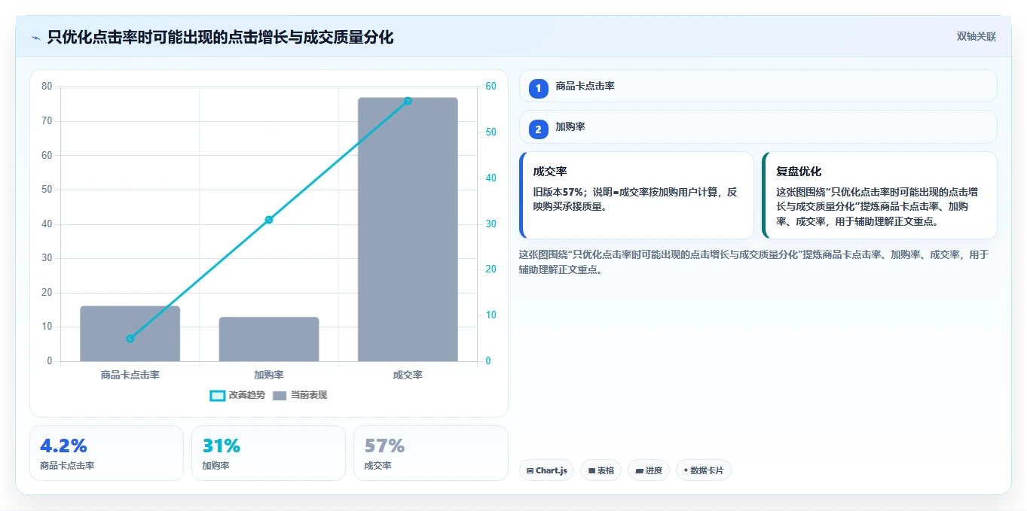The height and width of the screenshot is (511, 1027).
Task: Click the 31% 加购率 stat card
Action: pos(268,453)
